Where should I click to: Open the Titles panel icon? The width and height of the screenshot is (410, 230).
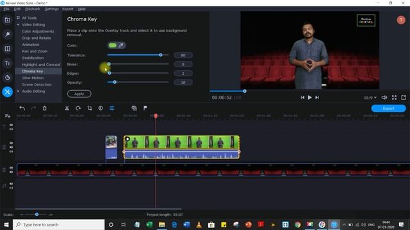point(7,63)
